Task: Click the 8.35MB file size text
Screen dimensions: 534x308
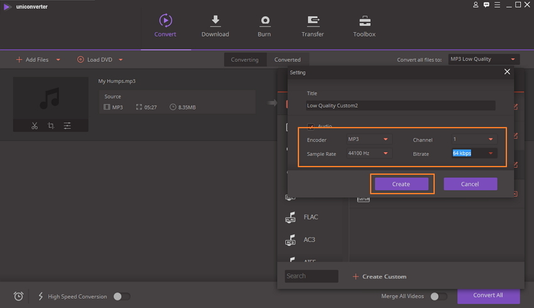Action: (x=187, y=107)
